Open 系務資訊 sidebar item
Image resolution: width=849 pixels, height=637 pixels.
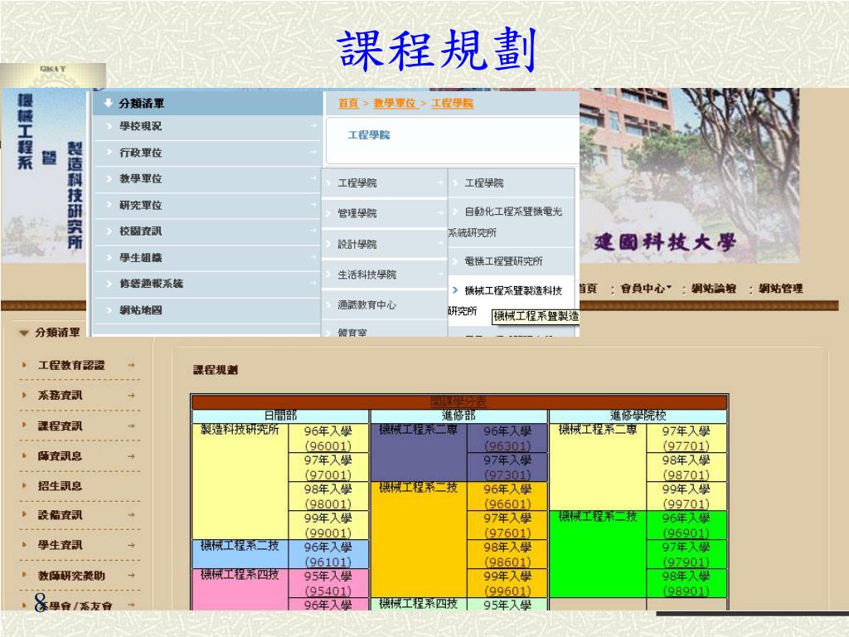click(60, 396)
